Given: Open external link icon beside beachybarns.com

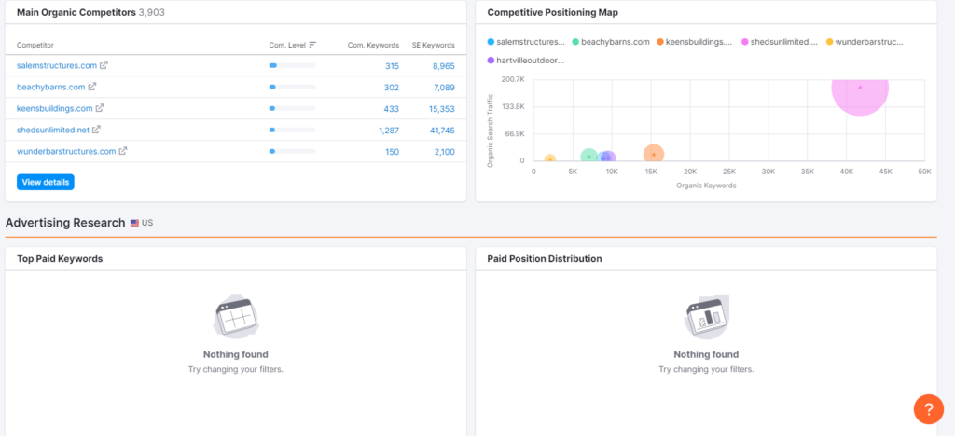Looking at the screenshot, I should pos(92,87).
